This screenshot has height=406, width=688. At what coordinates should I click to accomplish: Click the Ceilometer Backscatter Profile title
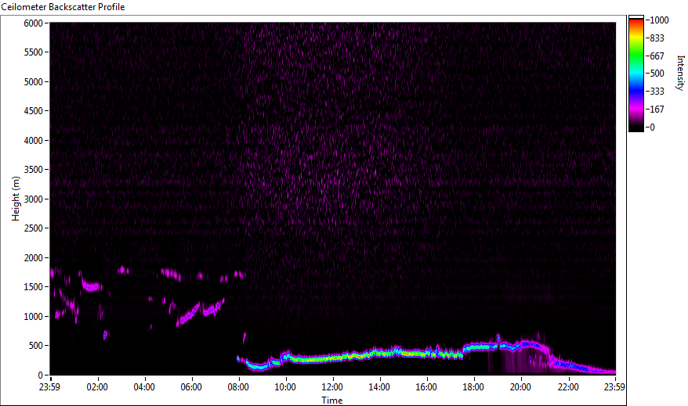coord(63,7)
